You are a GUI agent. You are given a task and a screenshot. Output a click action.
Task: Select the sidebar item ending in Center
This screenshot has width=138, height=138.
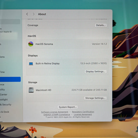(4, 95)
